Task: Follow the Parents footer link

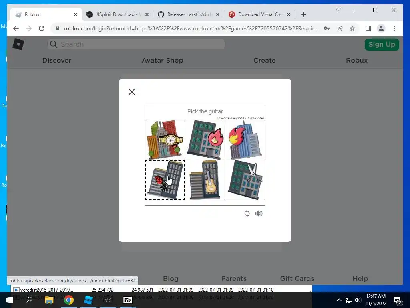Action: click(x=234, y=278)
